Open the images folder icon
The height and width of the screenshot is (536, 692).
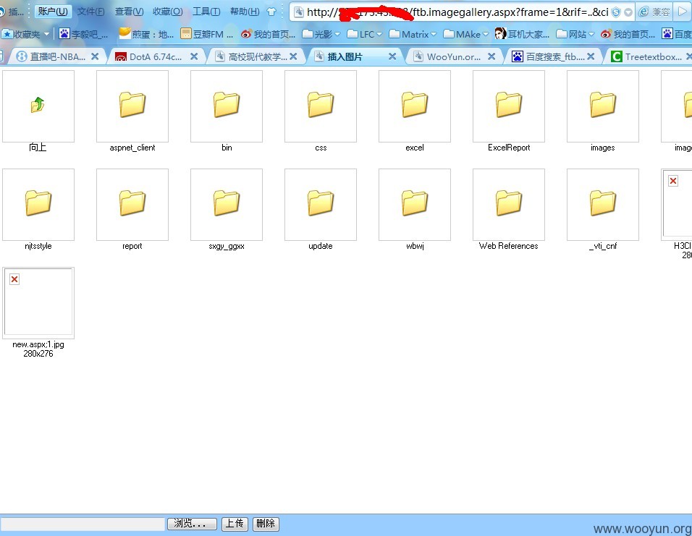point(602,106)
